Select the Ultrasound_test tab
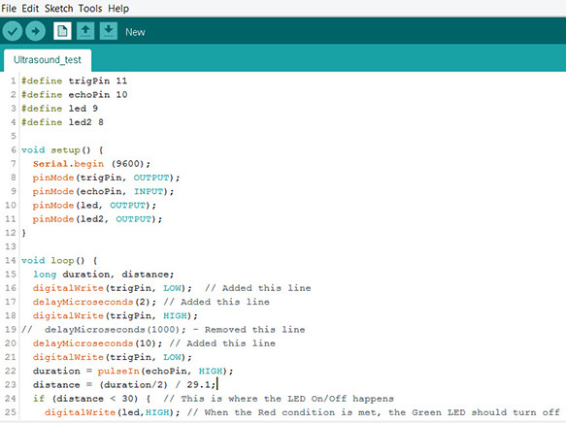 48,60
